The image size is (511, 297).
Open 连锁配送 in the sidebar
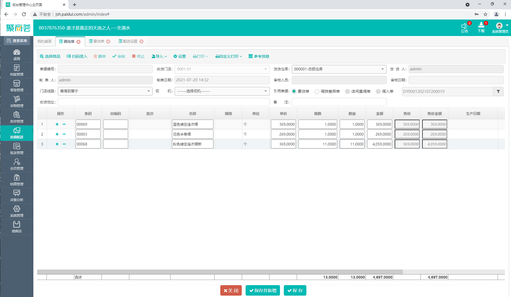[17, 133]
